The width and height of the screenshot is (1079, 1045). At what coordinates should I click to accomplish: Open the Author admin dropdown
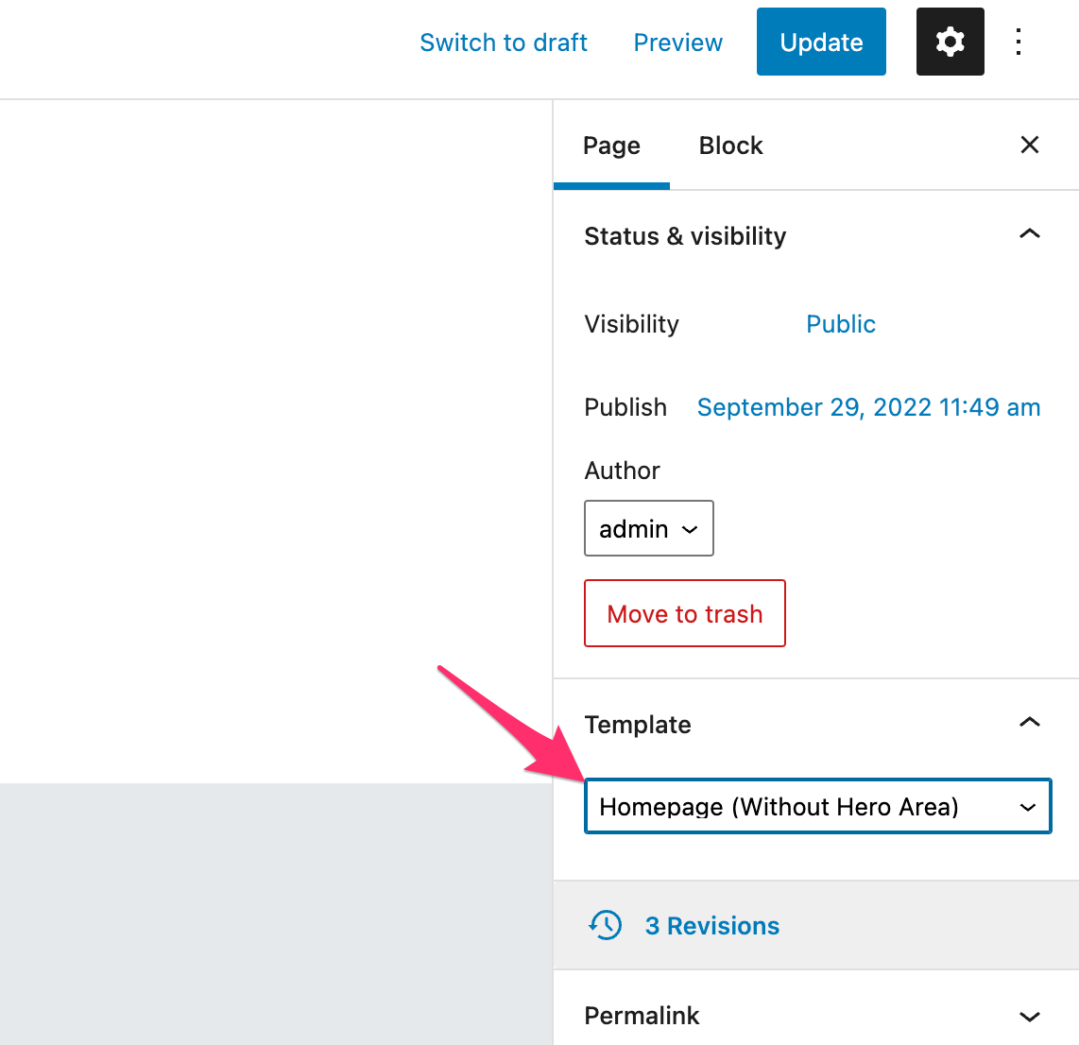tap(649, 528)
